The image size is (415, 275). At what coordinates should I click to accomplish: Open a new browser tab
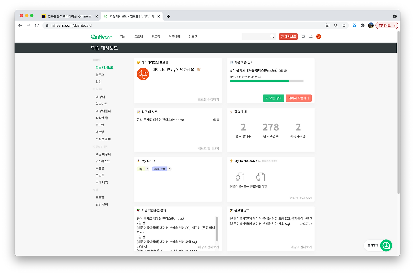168,16
